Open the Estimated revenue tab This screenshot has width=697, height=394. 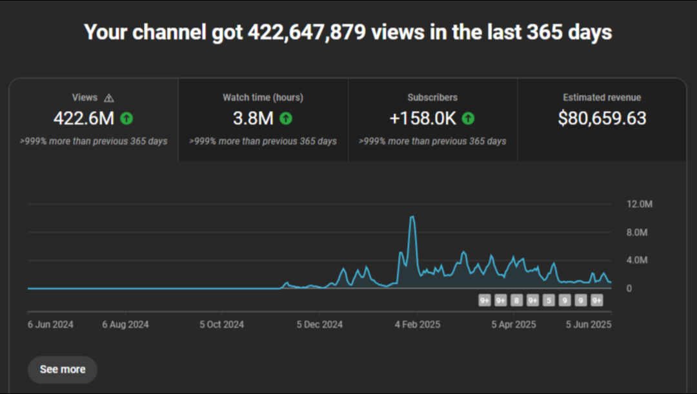(602, 119)
